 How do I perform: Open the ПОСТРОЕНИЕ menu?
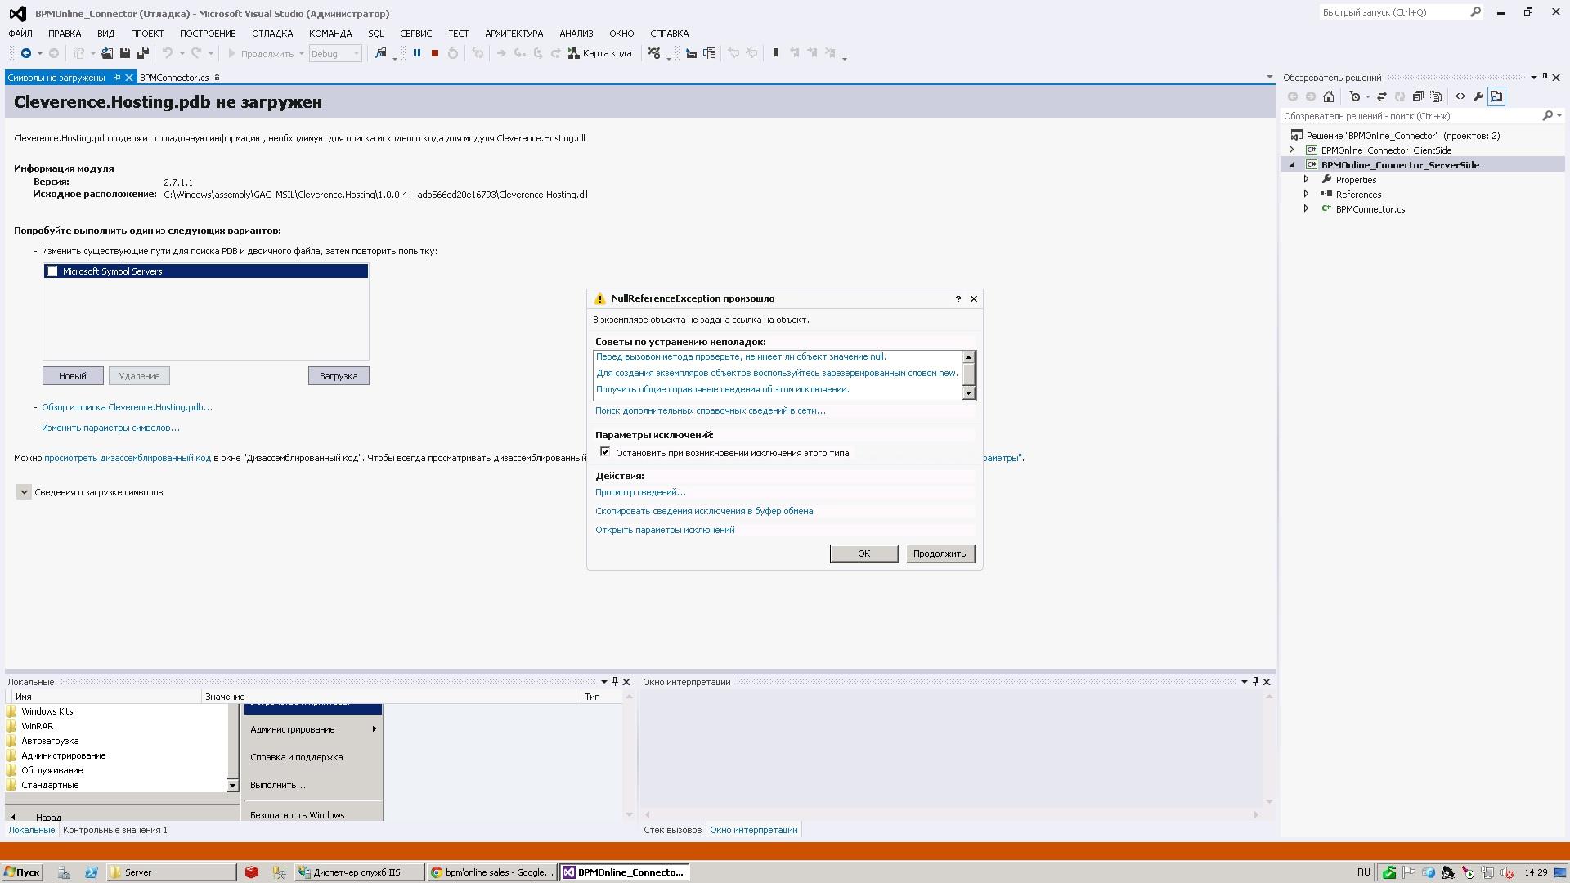pyautogui.click(x=208, y=34)
